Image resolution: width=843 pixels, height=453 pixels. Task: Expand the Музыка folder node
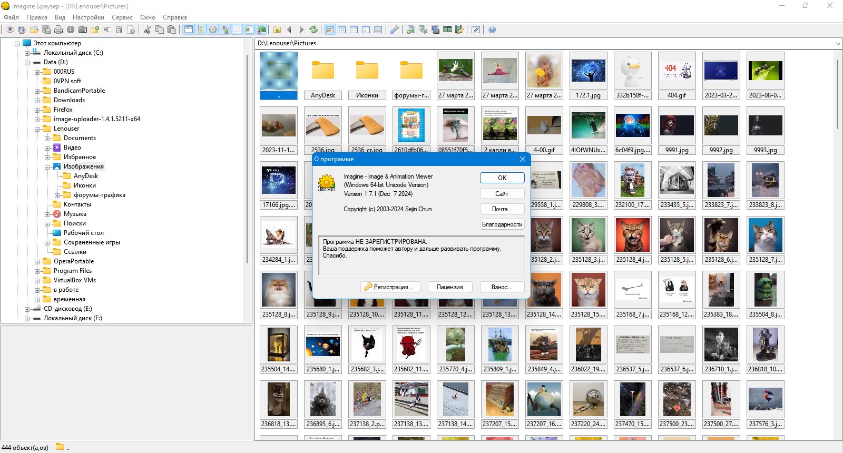[47, 214]
